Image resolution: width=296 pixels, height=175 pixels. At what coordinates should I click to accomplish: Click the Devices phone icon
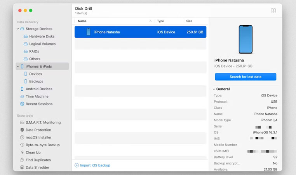point(26,74)
